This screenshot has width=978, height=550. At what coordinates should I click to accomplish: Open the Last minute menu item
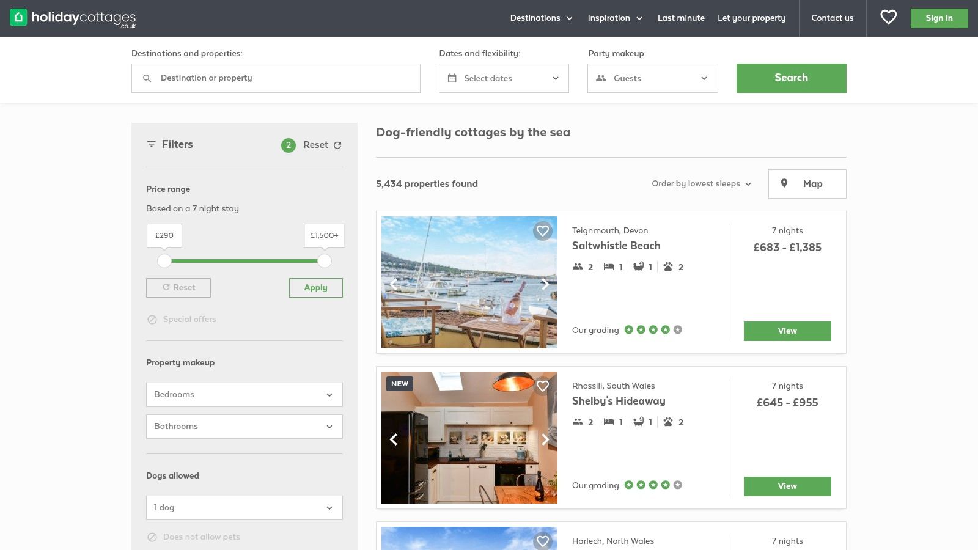[x=681, y=18]
